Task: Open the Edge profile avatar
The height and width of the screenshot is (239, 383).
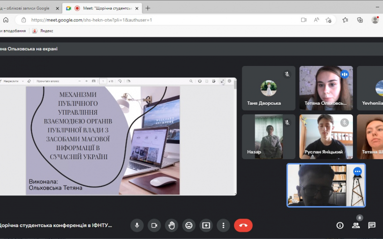Action: [x=375, y=20]
